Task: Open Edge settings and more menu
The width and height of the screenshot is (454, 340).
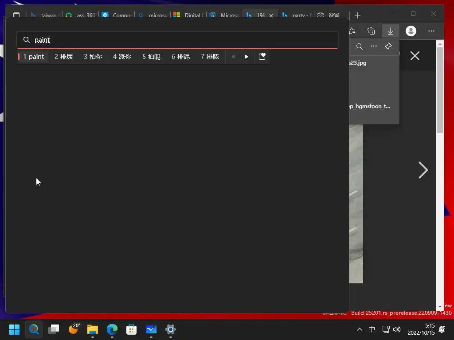Action: 431,31
